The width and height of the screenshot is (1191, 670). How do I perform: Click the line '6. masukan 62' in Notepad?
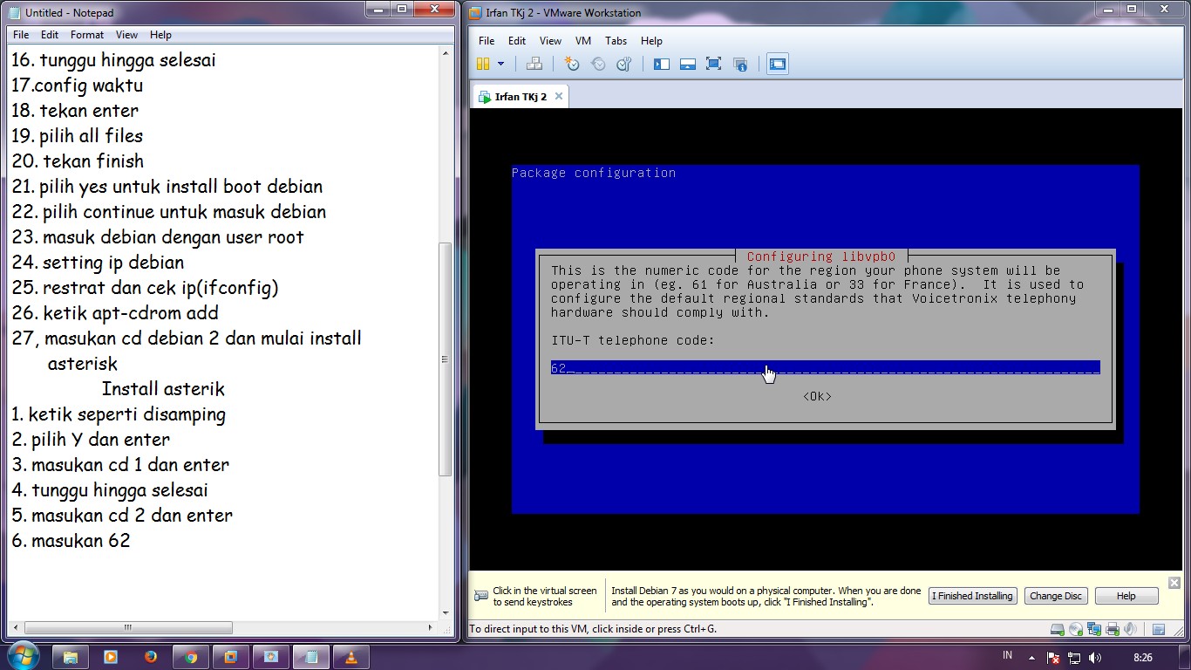point(71,541)
